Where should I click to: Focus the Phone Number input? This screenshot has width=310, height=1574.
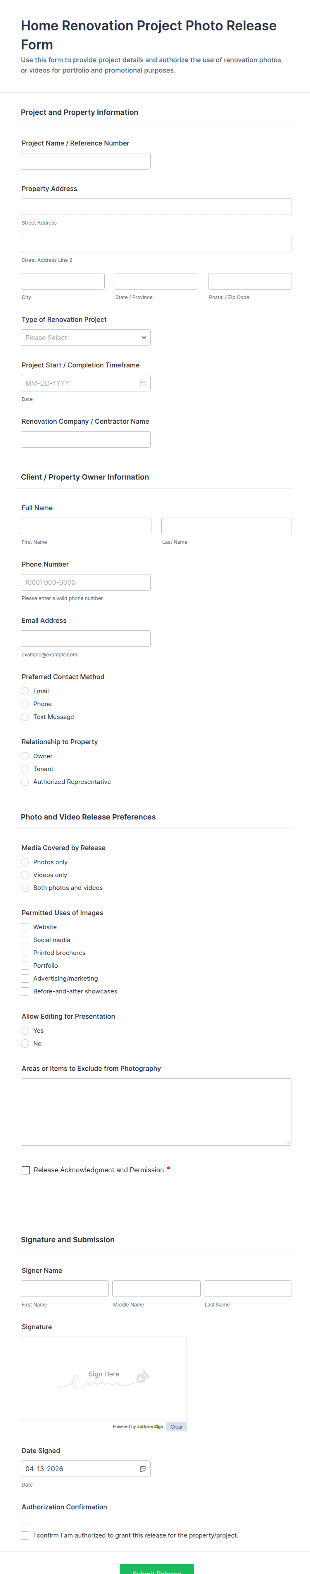pos(85,582)
